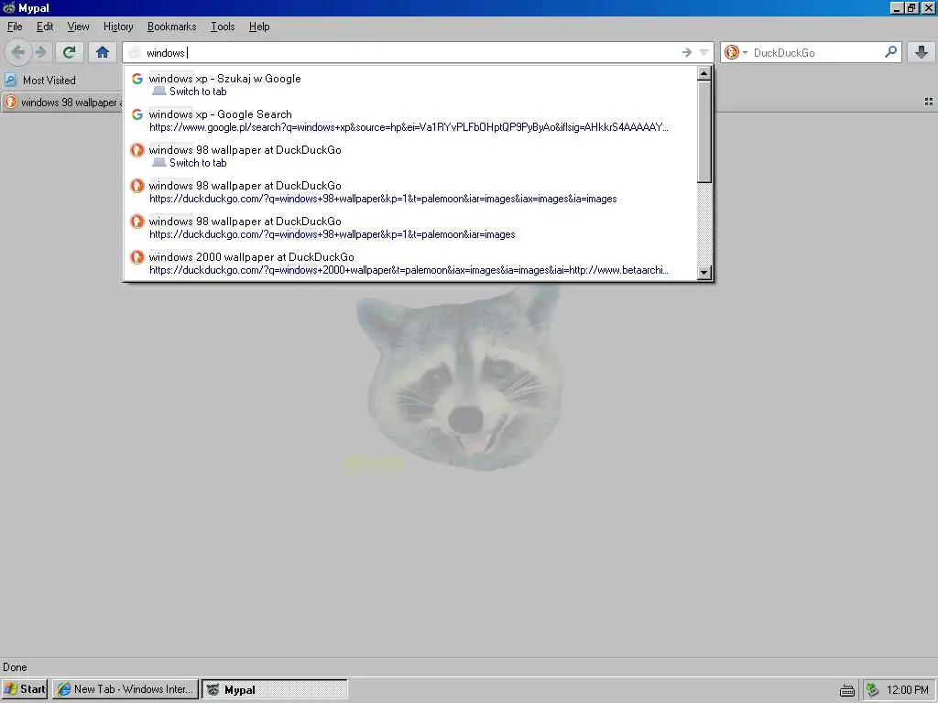This screenshot has height=703, width=938.
Task: Click the DuckDuckGo favicon on the tab
Action: pyautogui.click(x=11, y=103)
